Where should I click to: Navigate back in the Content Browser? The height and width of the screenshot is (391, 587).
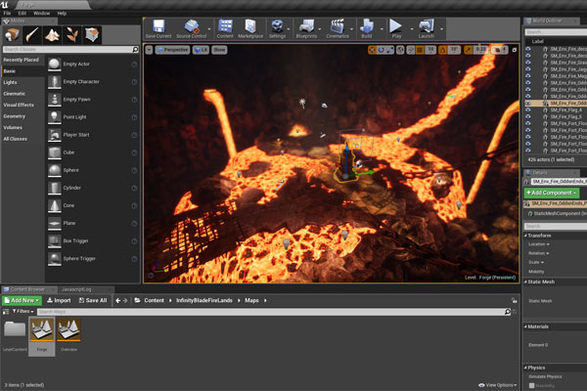(118, 300)
